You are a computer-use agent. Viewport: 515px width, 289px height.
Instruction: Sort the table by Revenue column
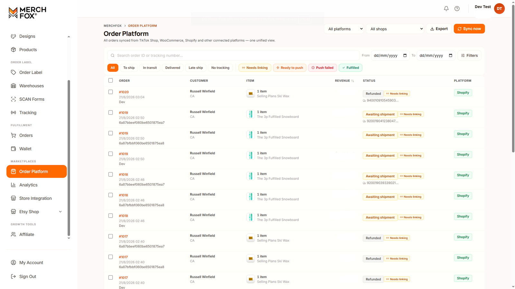[x=344, y=81]
